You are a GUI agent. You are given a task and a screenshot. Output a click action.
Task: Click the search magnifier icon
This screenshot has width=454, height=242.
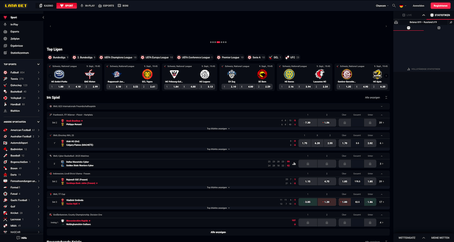(x=394, y=6)
